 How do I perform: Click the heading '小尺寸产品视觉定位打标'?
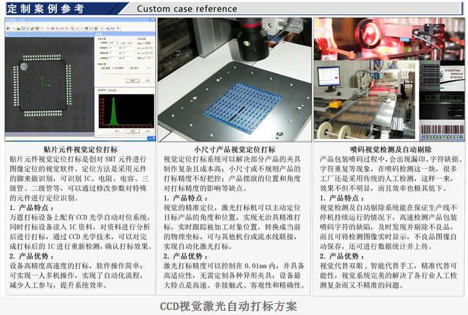pos(234,149)
